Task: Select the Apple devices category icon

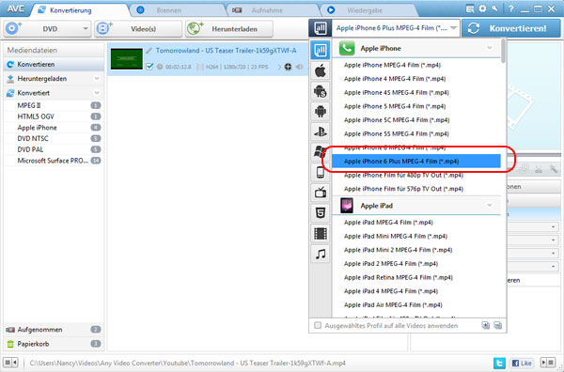Action: click(321, 70)
